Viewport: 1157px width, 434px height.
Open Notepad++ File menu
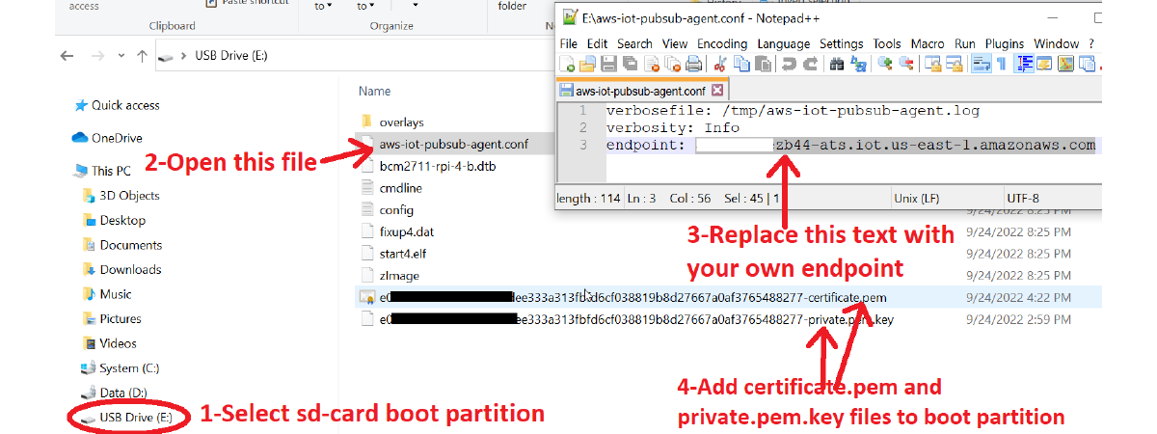click(x=568, y=43)
